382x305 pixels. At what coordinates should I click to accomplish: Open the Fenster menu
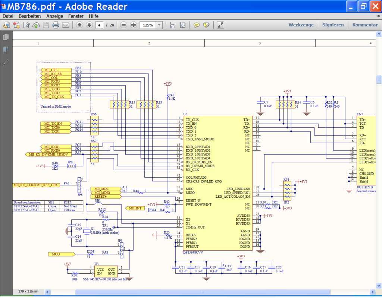(x=76, y=16)
